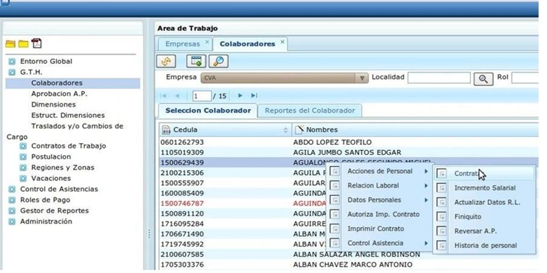Click the add new record toolbar icon
Screen dimensions: 547x273
(196, 61)
